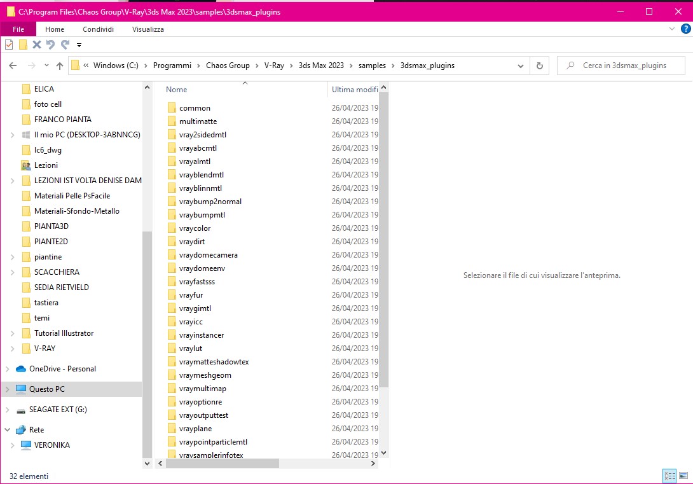Select the vraypointparticlemtl folder
Viewport: 693px width, 484px height.
point(213,442)
